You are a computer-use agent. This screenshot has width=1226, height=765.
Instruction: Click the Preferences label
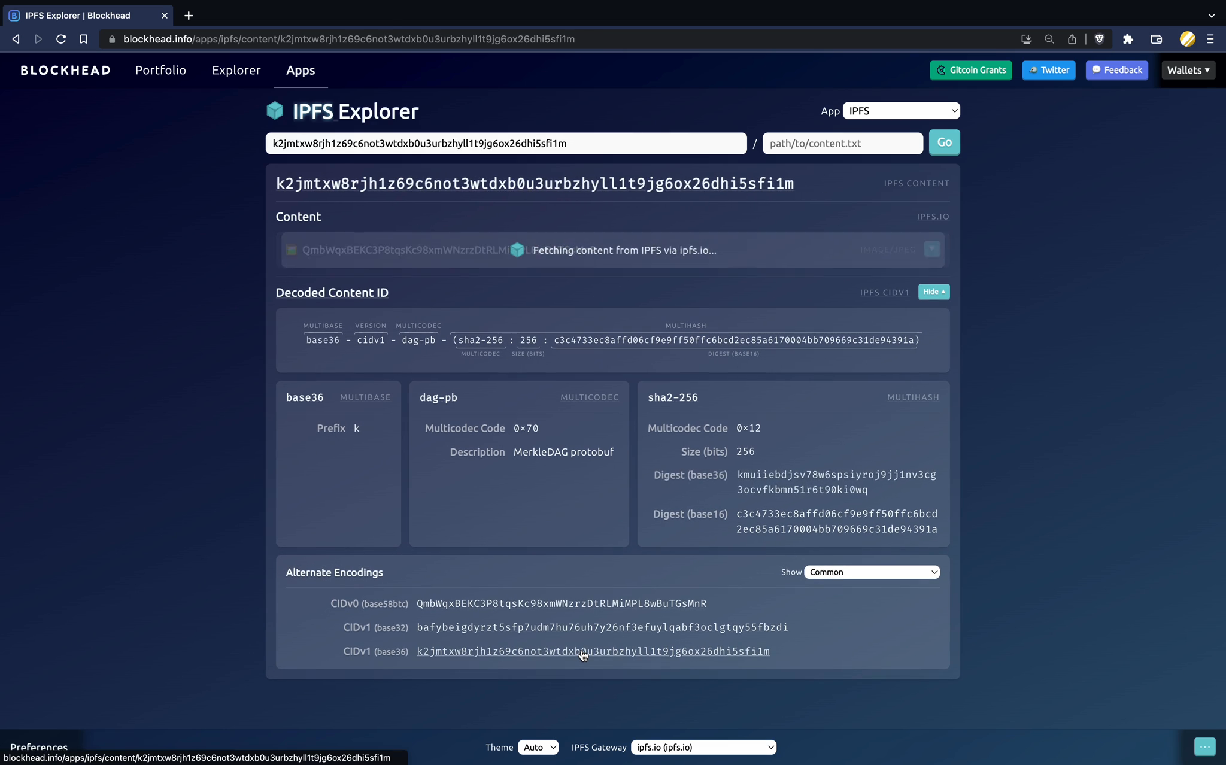tap(39, 747)
